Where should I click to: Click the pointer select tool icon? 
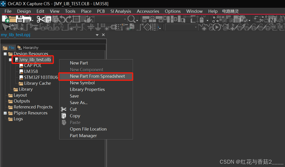click(6, 27)
